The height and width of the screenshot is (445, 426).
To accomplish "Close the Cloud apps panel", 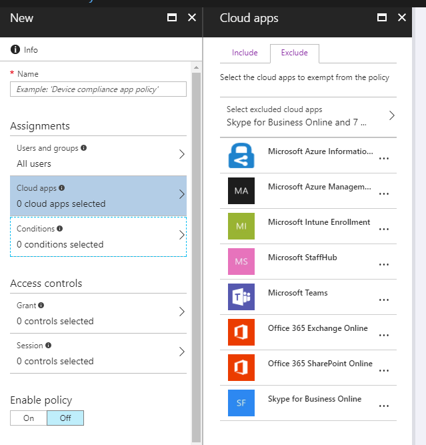I will tap(402, 17).
